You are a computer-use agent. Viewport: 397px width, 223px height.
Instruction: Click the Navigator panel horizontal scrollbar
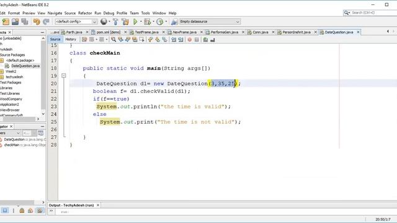[17, 203]
